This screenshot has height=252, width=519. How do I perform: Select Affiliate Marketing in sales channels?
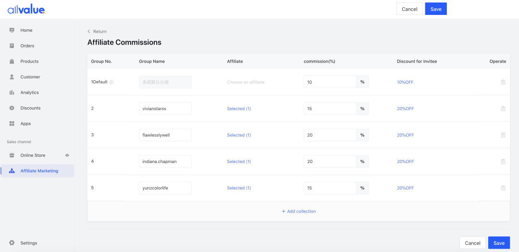click(x=39, y=171)
